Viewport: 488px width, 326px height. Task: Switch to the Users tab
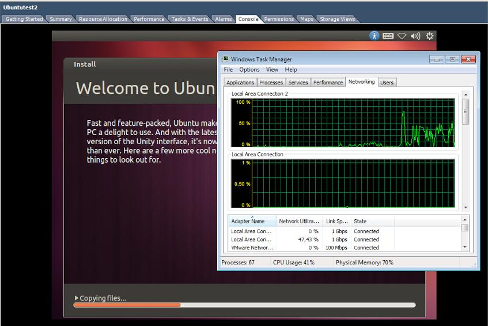387,83
